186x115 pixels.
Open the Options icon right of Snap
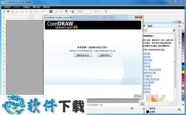pos(106,12)
